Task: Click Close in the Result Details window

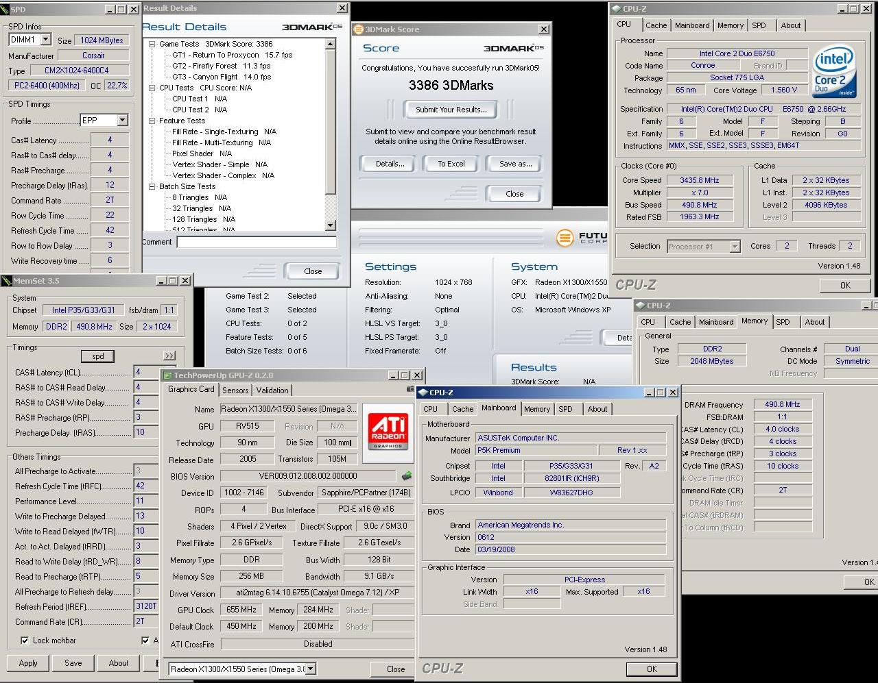Action: (313, 271)
